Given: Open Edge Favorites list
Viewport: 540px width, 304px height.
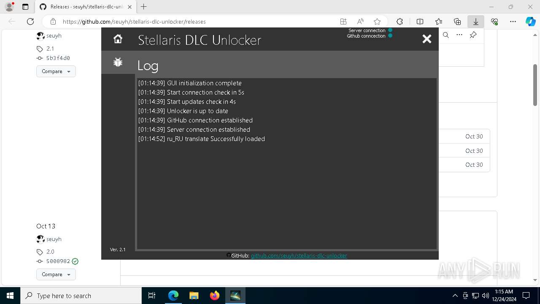Looking at the screenshot, I should coord(439,22).
